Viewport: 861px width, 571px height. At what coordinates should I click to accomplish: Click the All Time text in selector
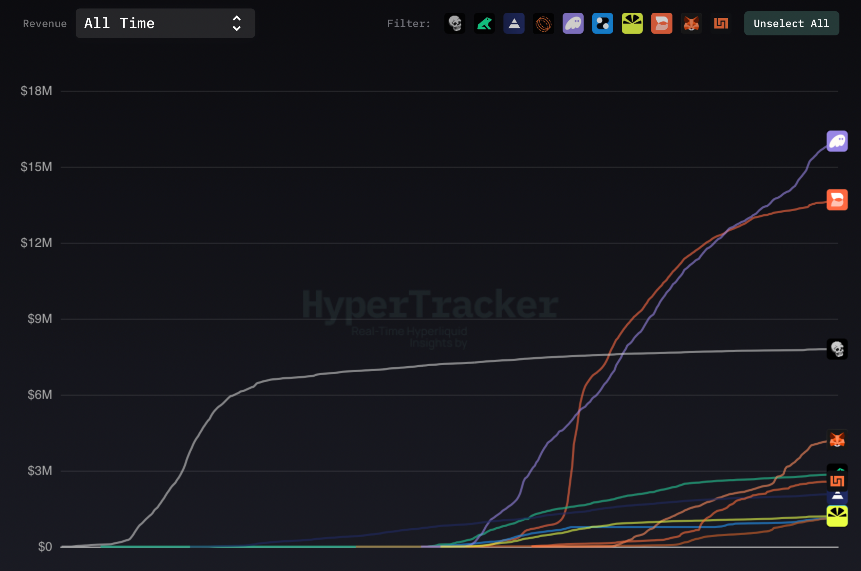tap(119, 23)
